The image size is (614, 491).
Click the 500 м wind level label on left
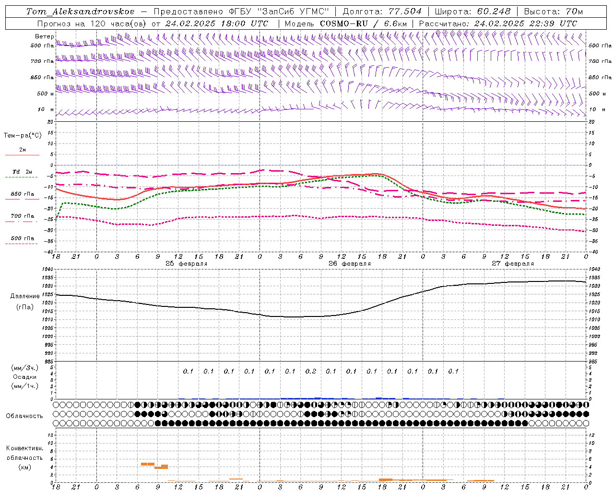[x=46, y=94]
